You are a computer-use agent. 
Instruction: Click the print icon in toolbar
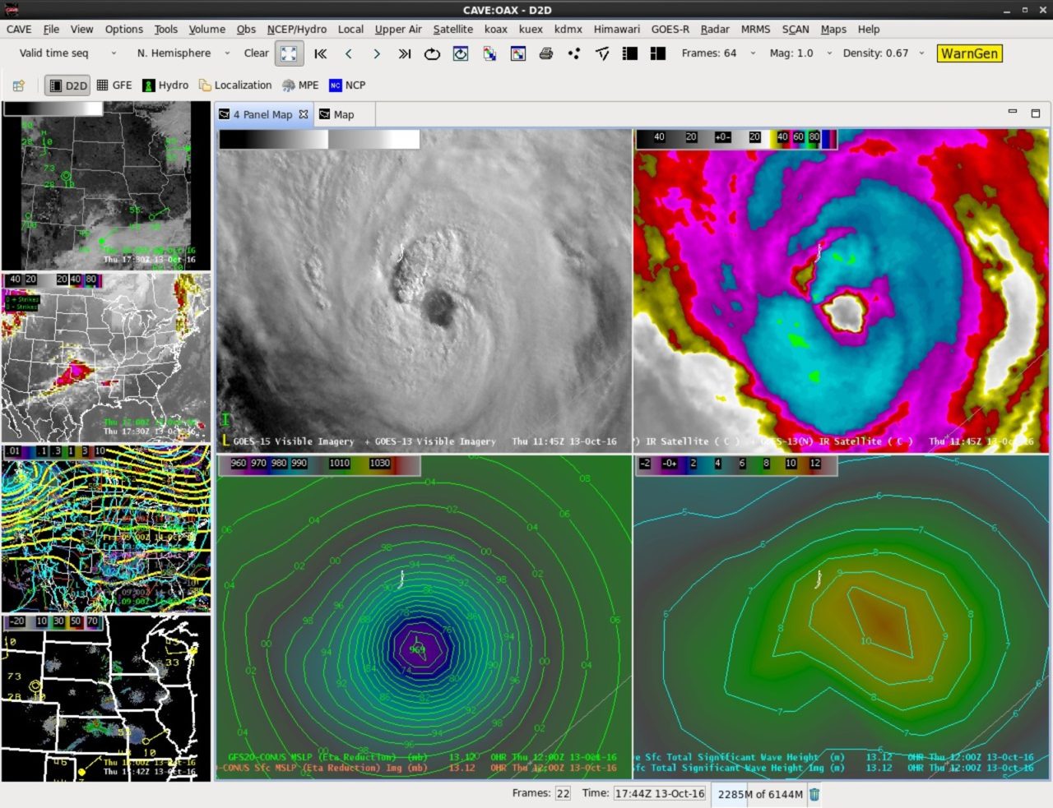tap(545, 53)
